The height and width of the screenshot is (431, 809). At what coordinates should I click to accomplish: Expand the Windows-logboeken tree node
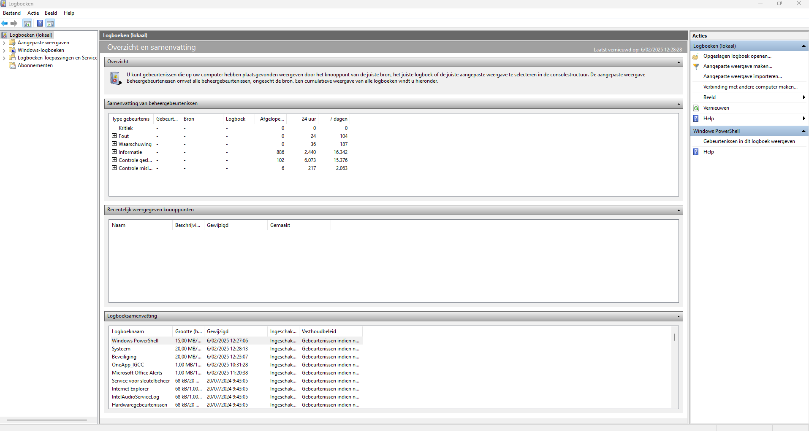click(4, 50)
